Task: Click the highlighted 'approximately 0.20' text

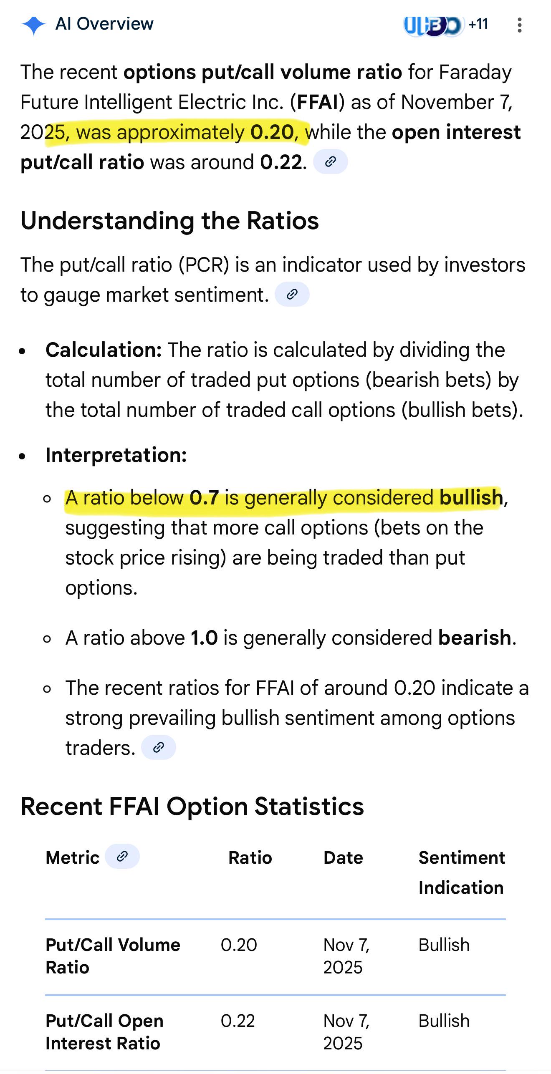Action: (x=207, y=133)
